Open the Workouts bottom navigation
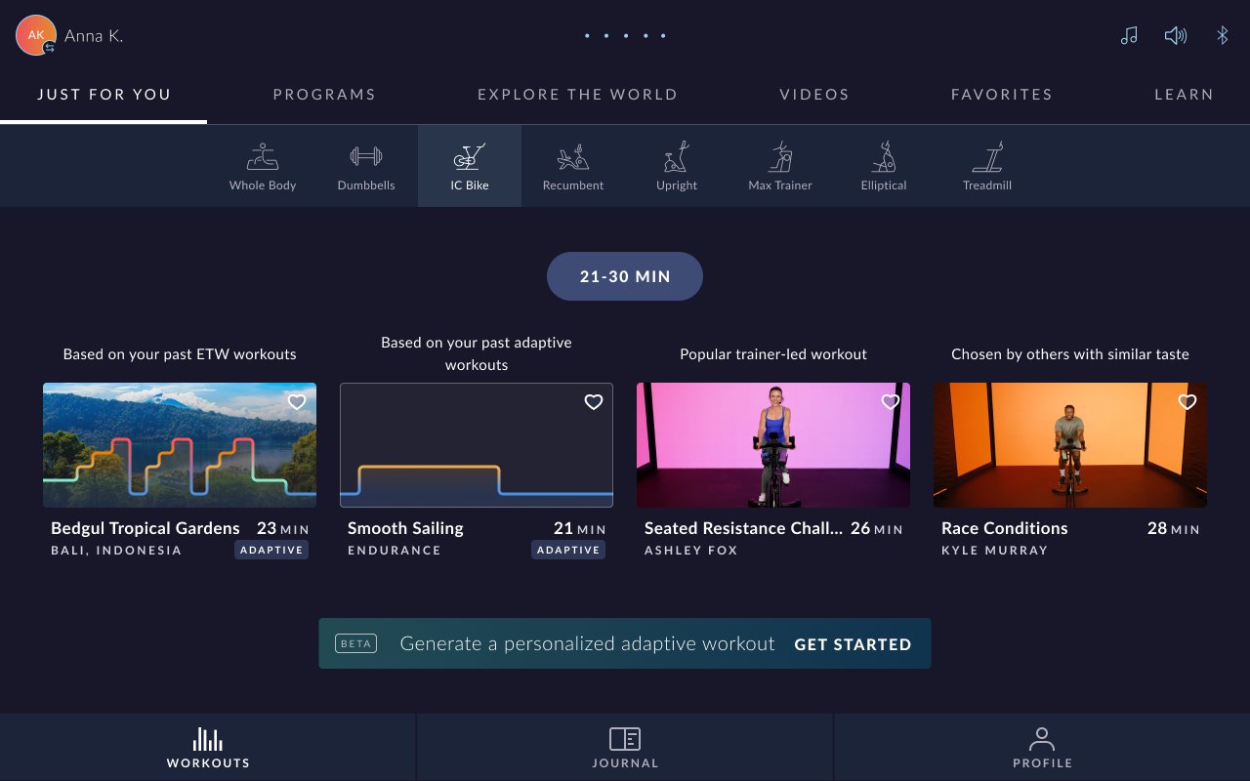This screenshot has width=1250, height=781. 208,747
